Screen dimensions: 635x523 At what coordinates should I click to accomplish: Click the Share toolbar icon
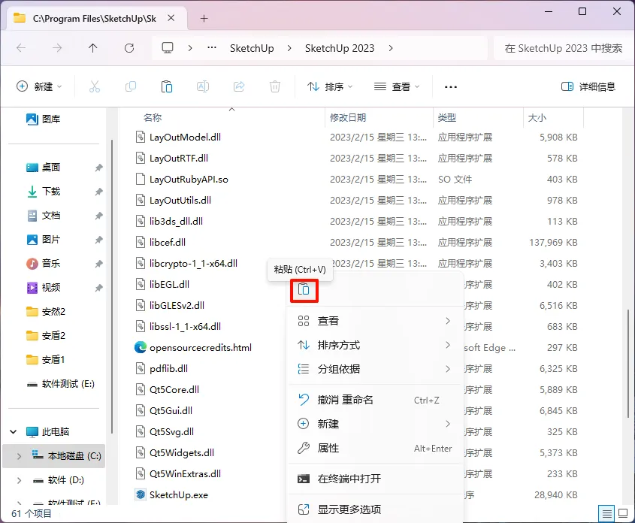[x=239, y=86]
